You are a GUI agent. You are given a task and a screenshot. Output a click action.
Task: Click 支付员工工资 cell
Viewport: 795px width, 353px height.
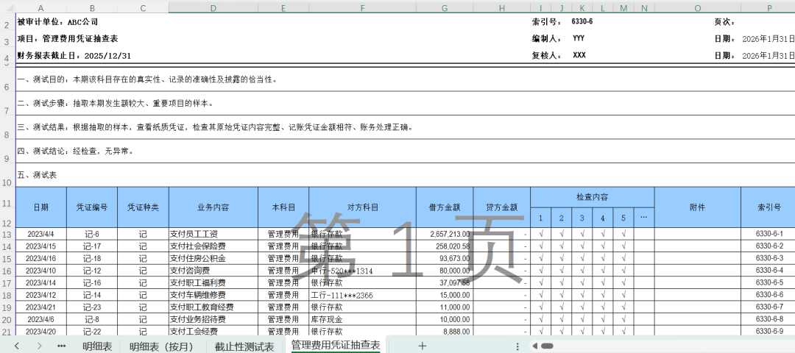click(x=213, y=234)
